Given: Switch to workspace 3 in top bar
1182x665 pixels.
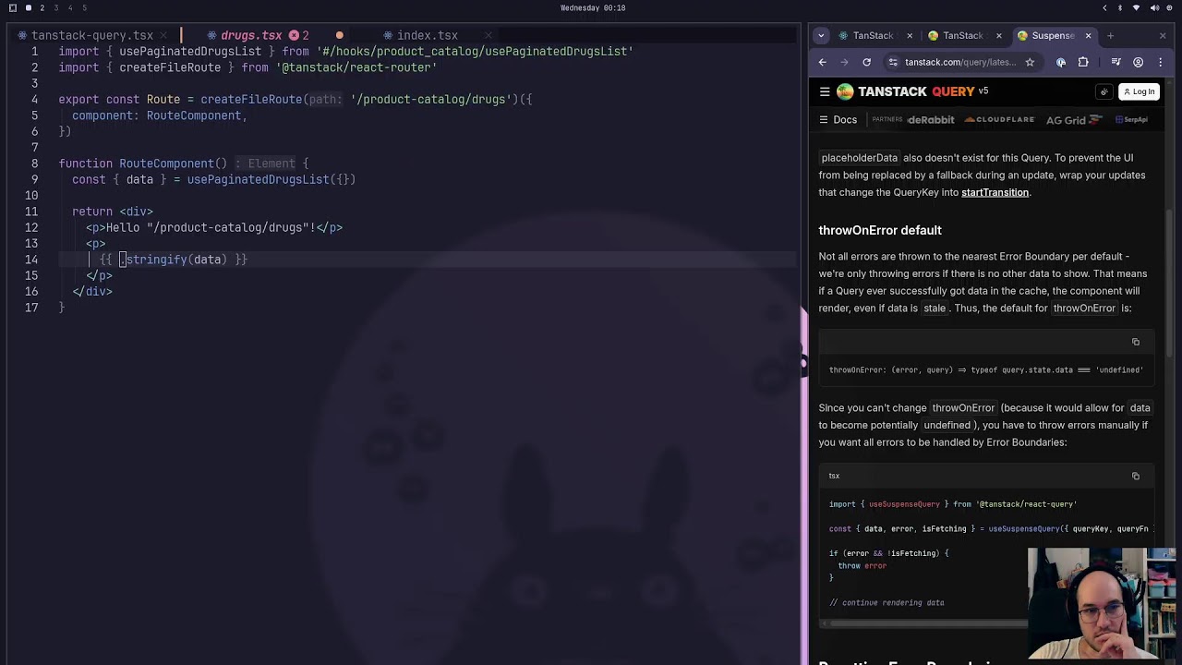Looking at the screenshot, I should pos(55,7).
